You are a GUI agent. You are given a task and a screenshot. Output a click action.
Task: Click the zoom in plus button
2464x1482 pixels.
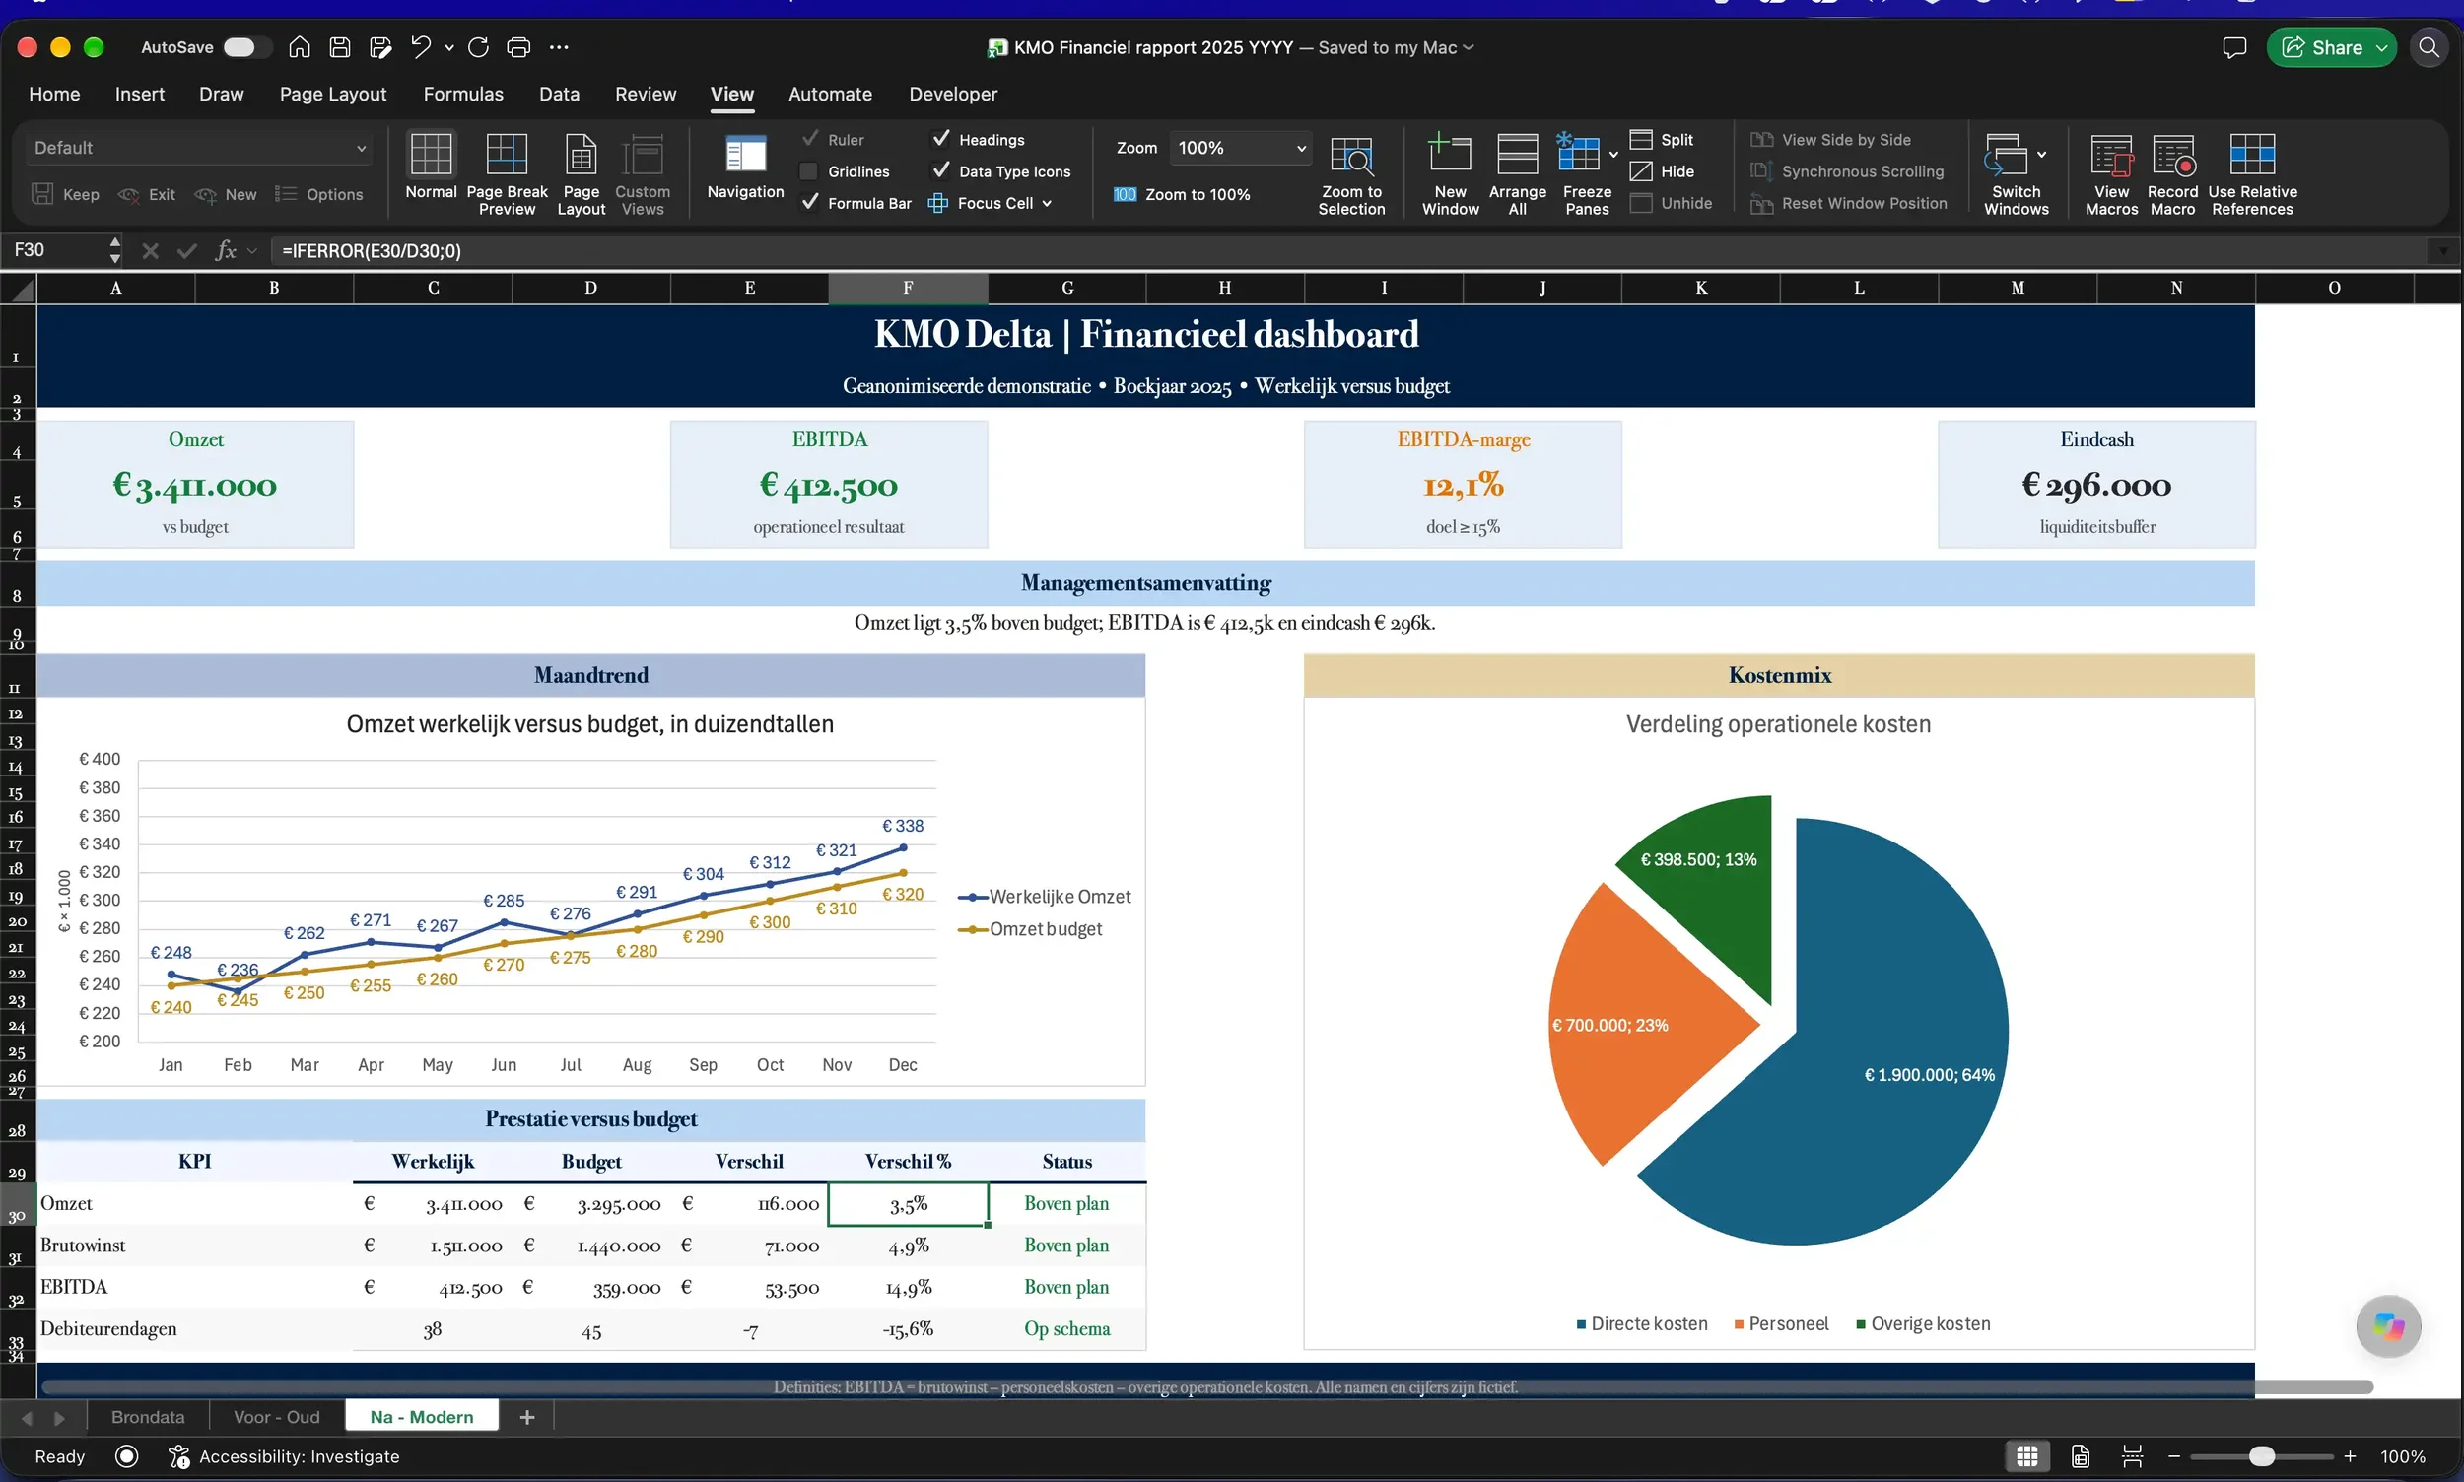(2350, 1457)
